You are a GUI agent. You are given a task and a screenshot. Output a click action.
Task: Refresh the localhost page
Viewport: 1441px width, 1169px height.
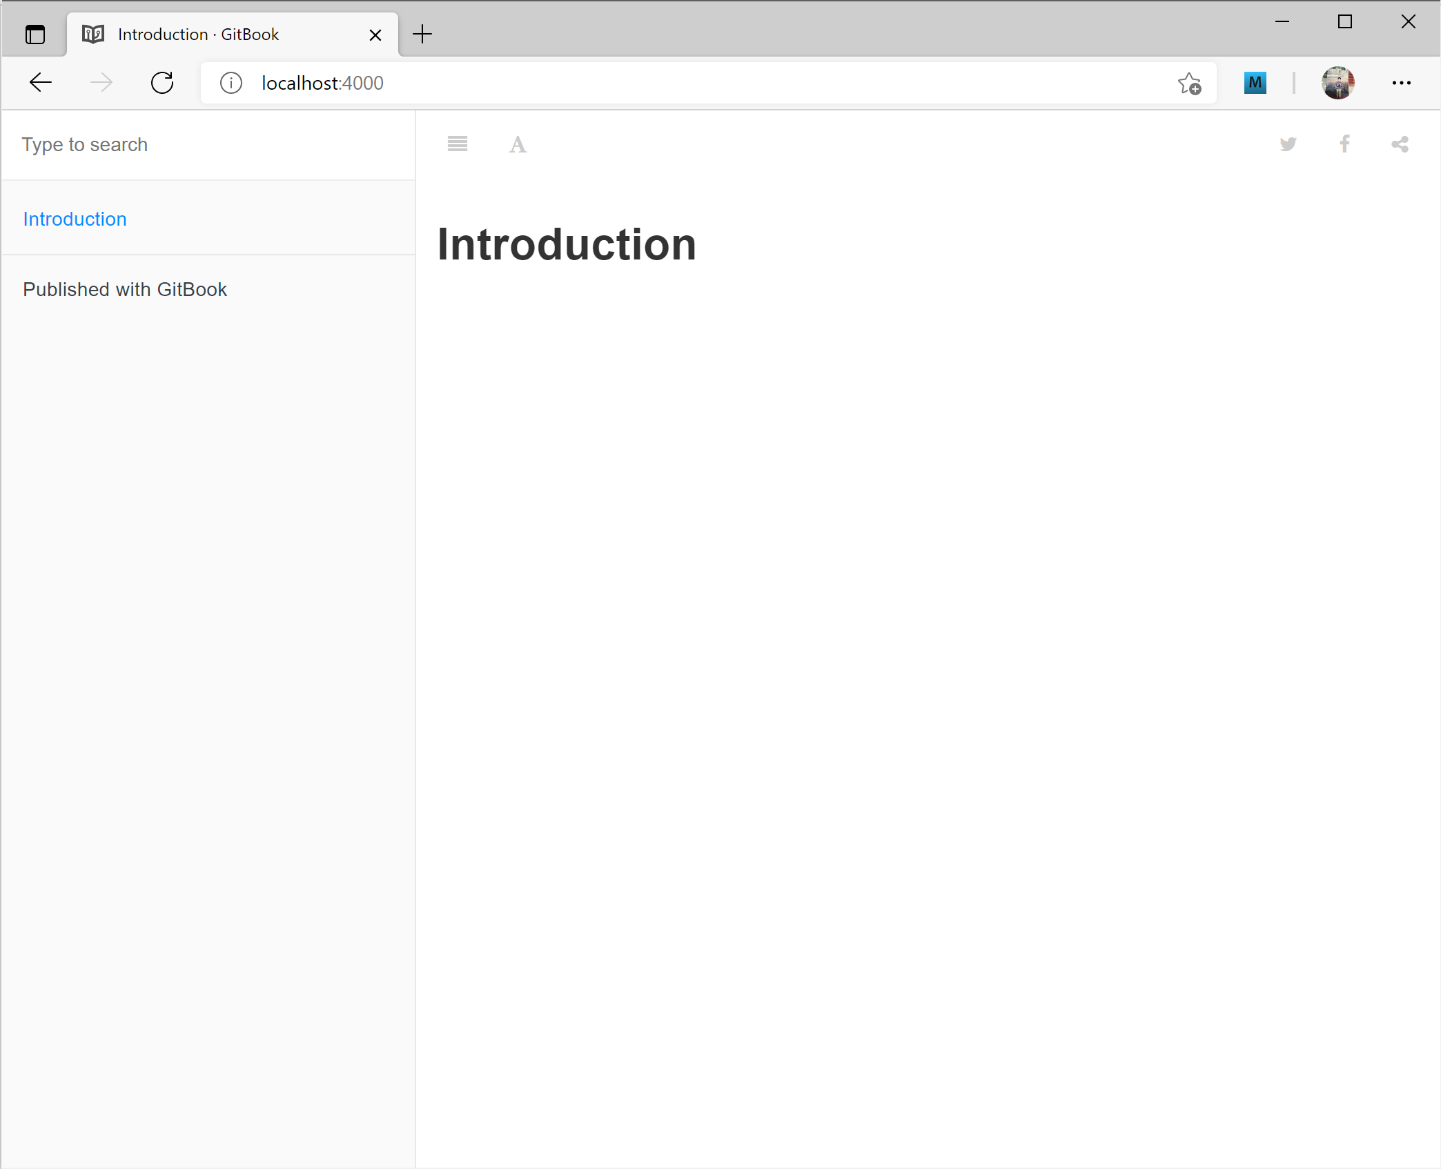click(x=162, y=83)
